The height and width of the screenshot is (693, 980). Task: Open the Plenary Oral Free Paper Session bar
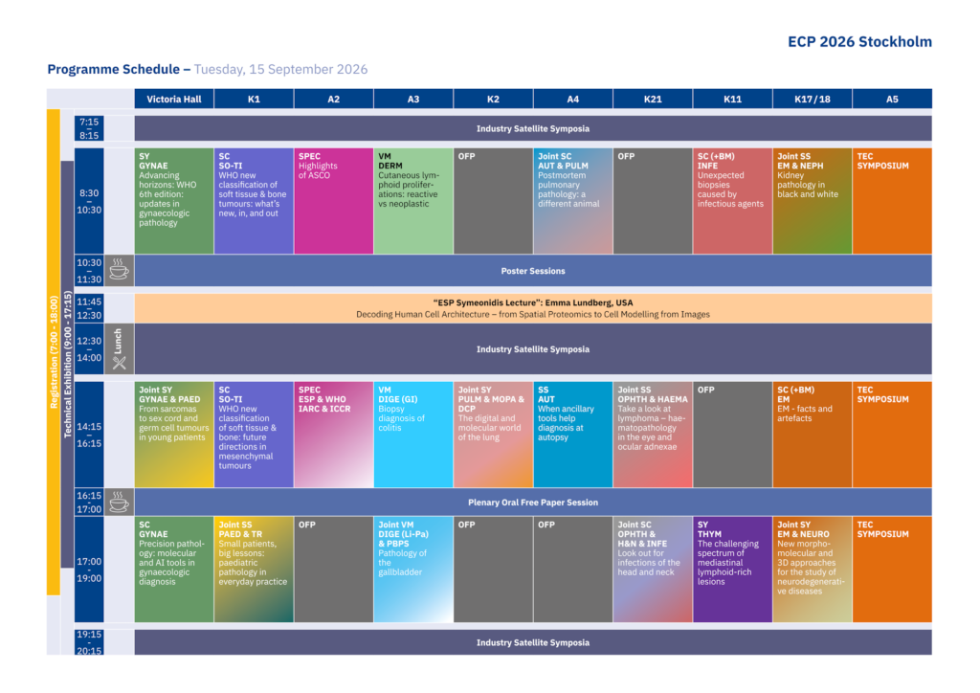point(532,503)
